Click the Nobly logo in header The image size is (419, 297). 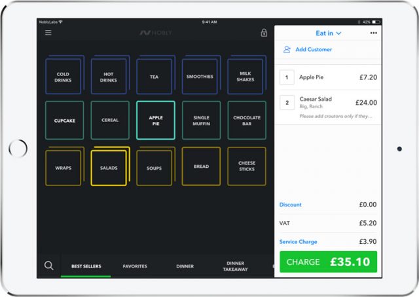[155, 33]
